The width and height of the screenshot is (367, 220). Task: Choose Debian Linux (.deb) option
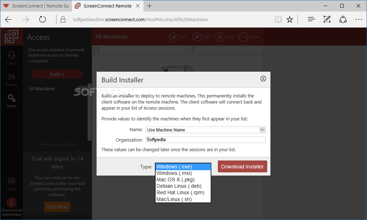tap(183, 186)
